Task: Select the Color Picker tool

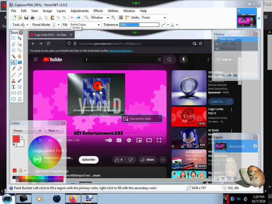Action: [20, 75]
